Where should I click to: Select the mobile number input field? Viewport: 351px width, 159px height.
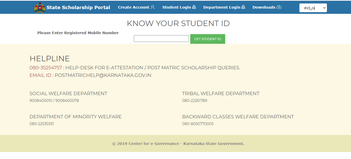(161, 38)
